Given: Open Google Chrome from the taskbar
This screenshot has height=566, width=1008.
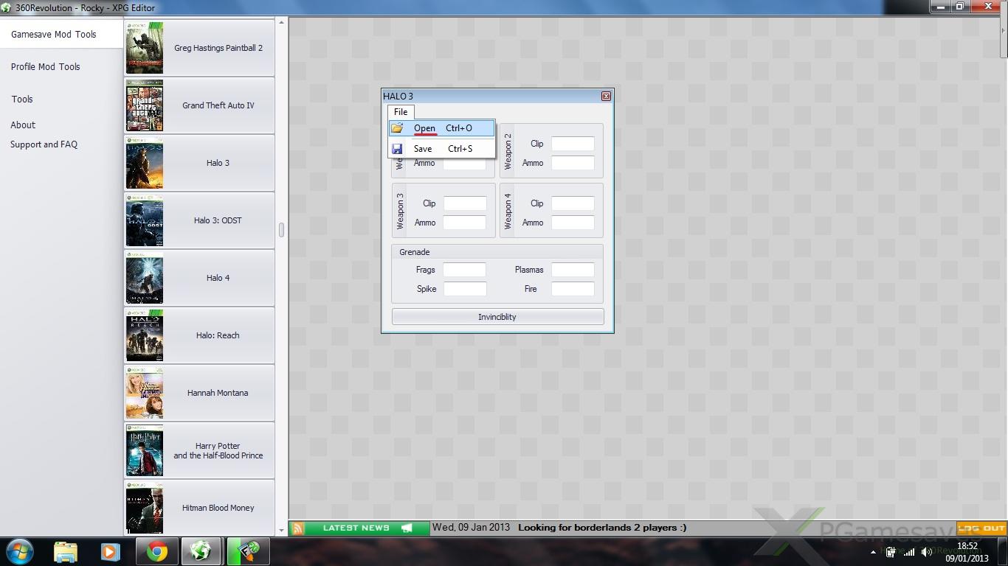Looking at the screenshot, I should [x=156, y=551].
